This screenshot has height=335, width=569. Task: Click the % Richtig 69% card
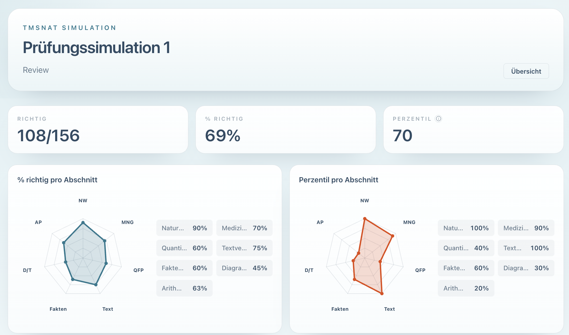pos(286,130)
